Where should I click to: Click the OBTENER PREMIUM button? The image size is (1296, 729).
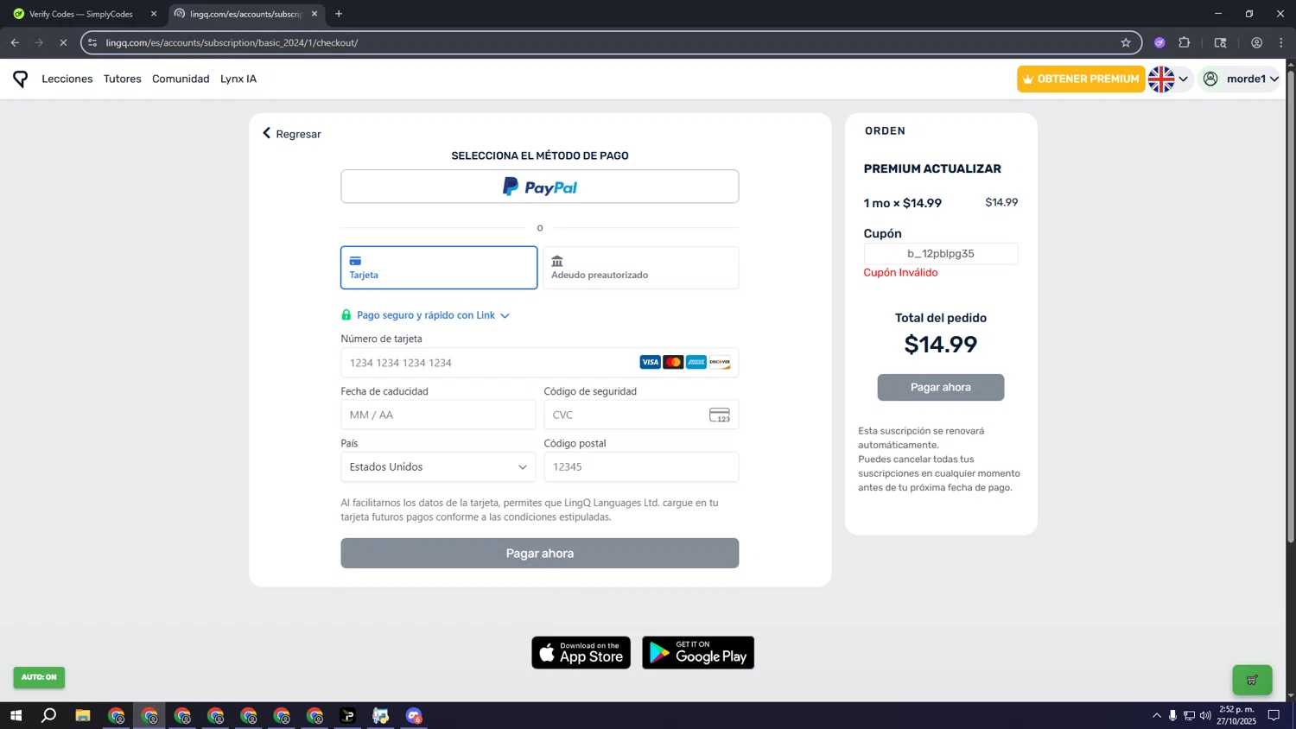coord(1081,79)
